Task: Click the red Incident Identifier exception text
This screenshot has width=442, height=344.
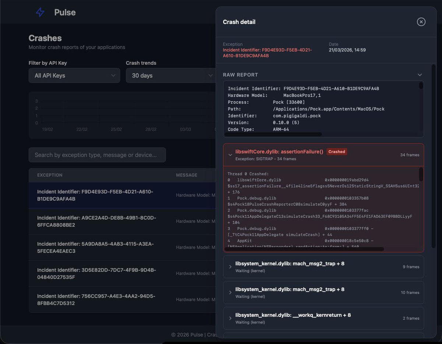Action: pyautogui.click(x=267, y=53)
